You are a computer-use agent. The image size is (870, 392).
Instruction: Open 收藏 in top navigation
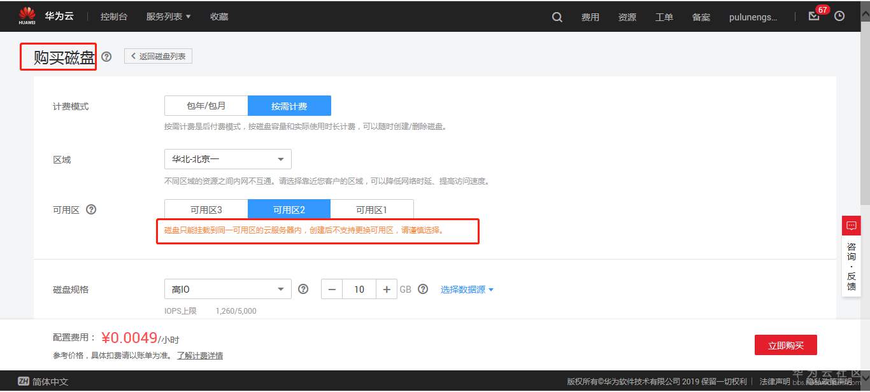[x=219, y=17]
